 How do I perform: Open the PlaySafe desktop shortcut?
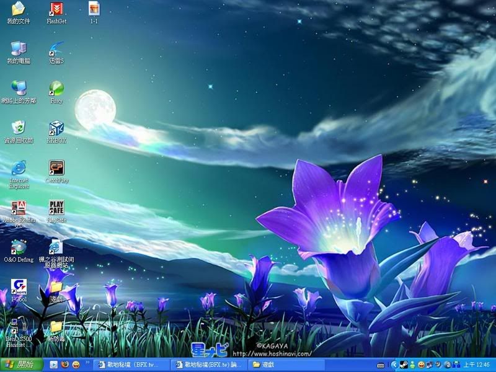56,208
